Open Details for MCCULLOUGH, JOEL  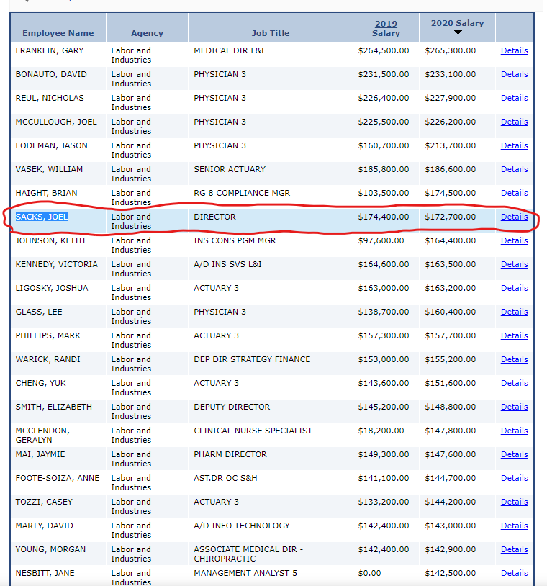point(514,122)
